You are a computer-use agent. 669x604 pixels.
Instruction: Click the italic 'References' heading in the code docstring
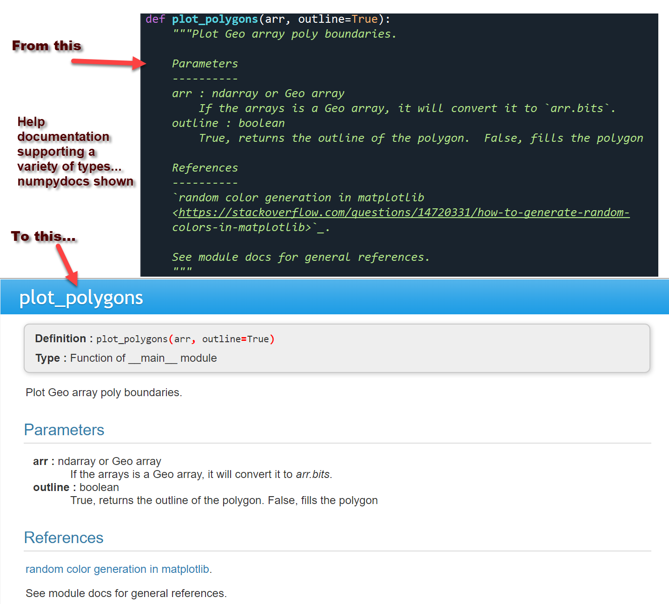coord(205,168)
